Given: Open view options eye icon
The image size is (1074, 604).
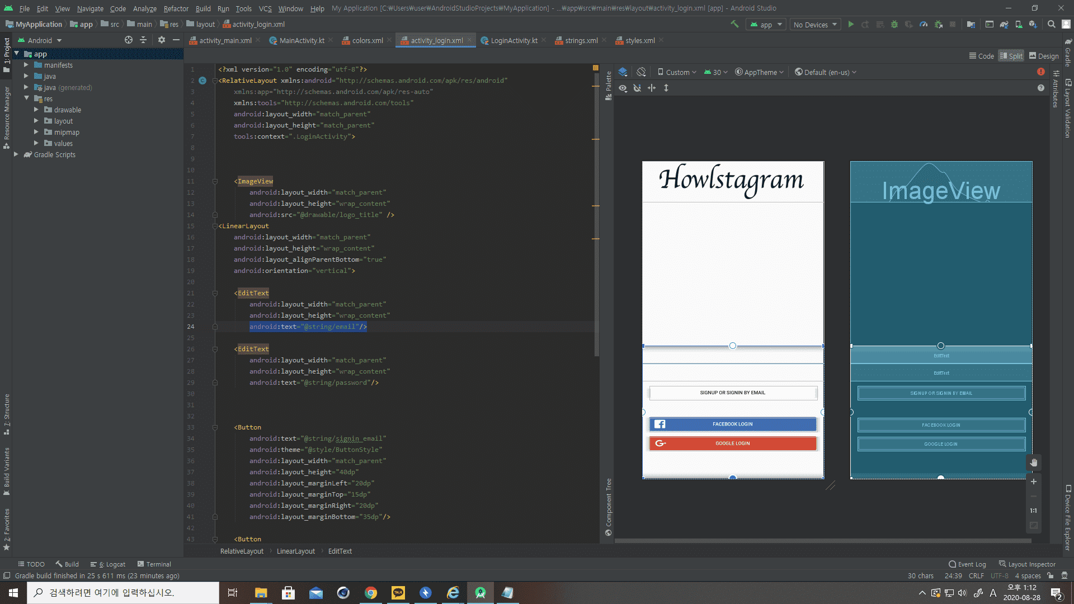Looking at the screenshot, I should (x=623, y=88).
